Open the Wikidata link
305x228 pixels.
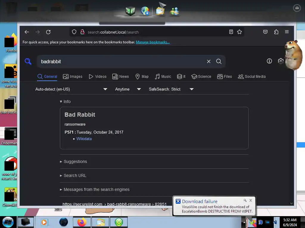84,139
